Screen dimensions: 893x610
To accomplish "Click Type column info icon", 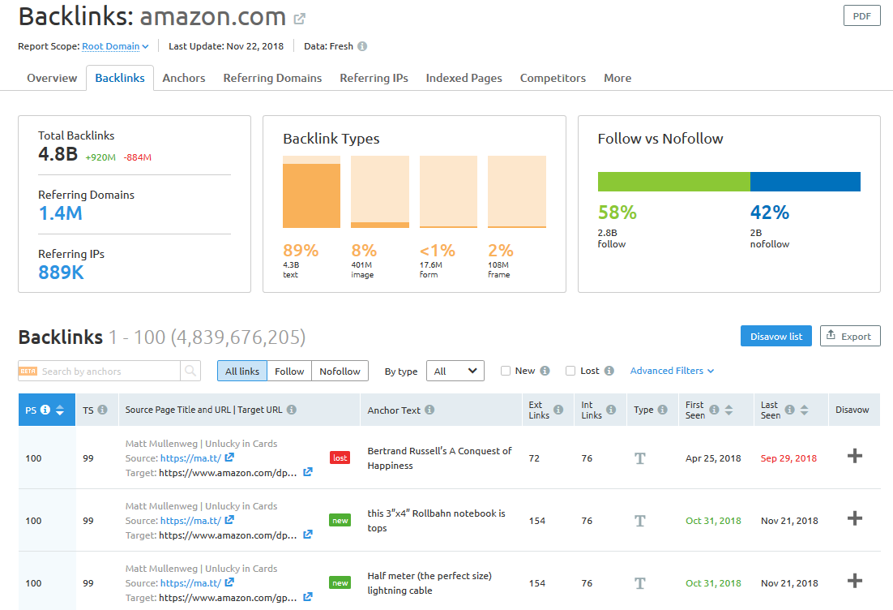I will (x=662, y=410).
